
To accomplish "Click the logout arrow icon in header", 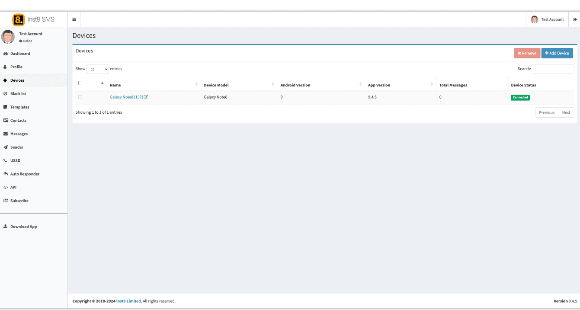I will [x=575, y=19].
